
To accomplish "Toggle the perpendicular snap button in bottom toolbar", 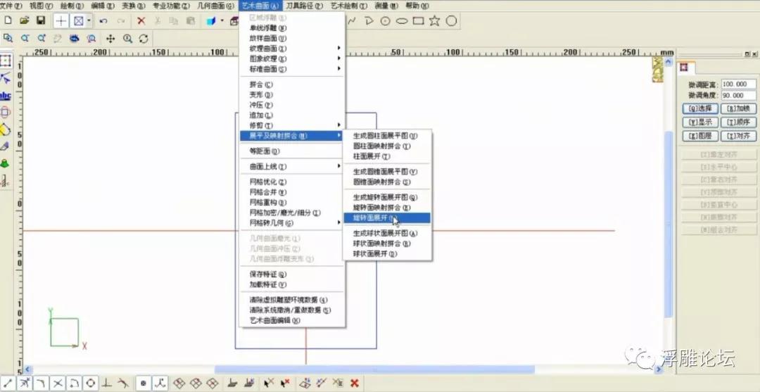I will (x=107, y=384).
